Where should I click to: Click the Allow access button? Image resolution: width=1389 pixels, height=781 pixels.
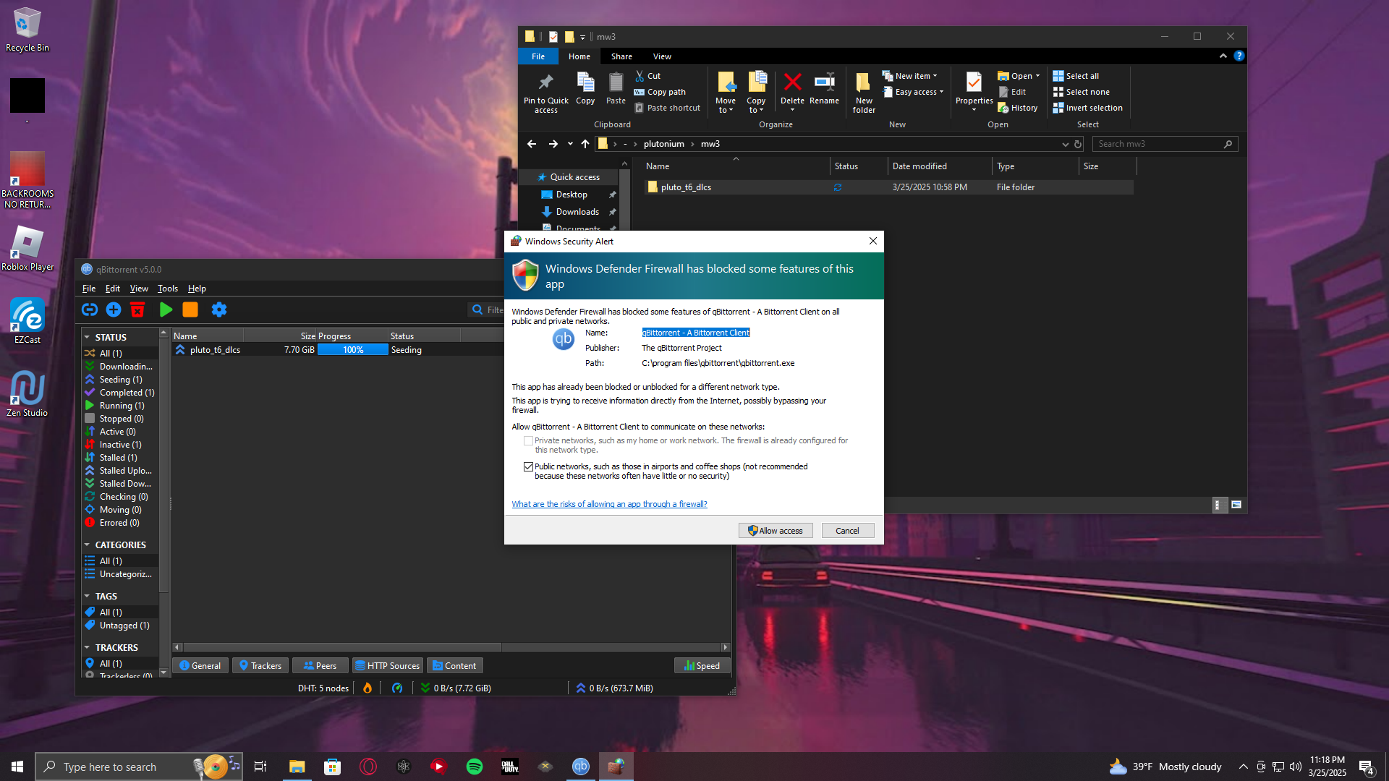pyautogui.click(x=776, y=530)
